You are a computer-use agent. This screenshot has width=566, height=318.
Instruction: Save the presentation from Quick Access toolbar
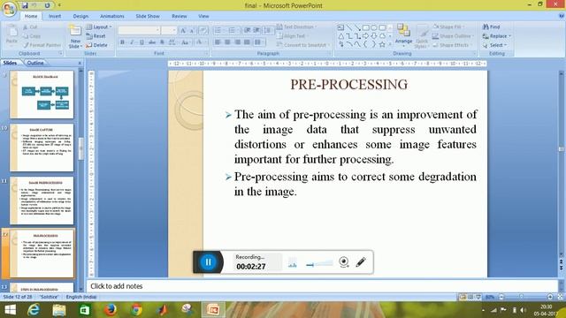[x=25, y=5]
